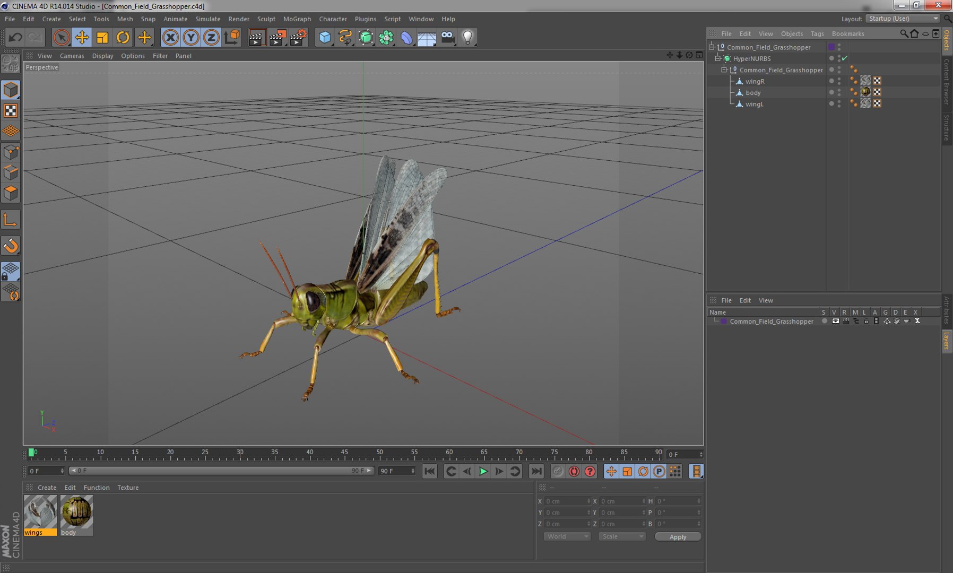Click the timeline preview range slider
The height and width of the screenshot is (573, 953).
tap(221, 471)
